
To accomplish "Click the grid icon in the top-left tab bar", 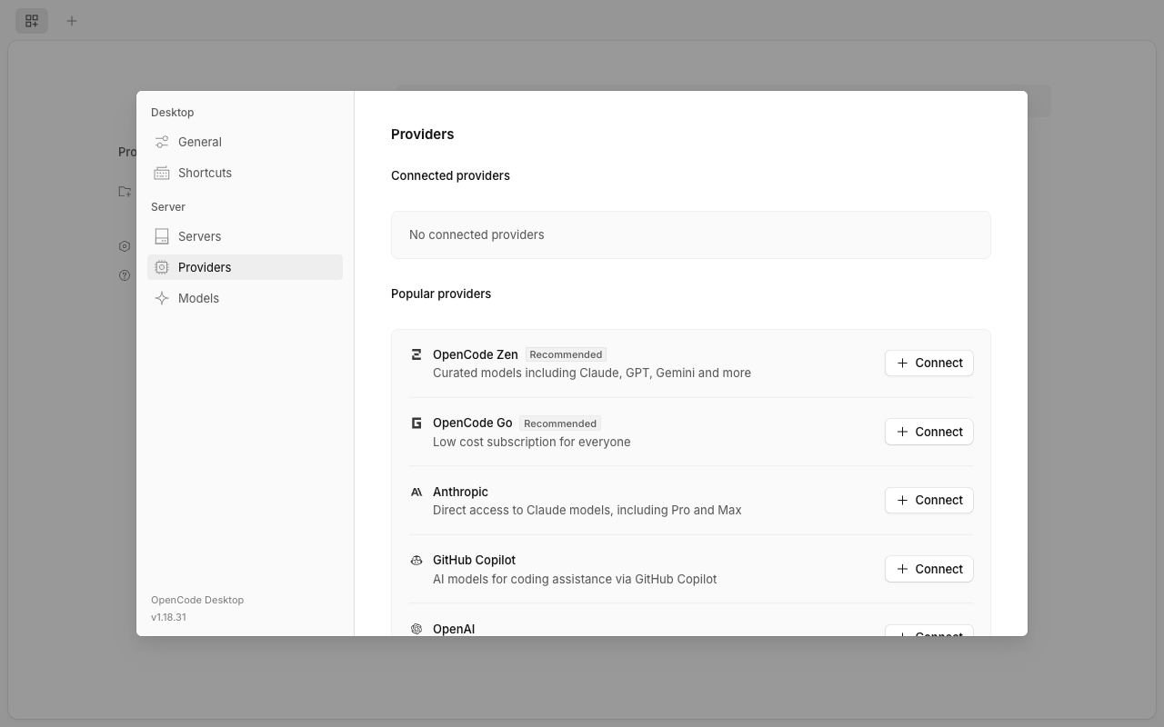I will coord(32,20).
